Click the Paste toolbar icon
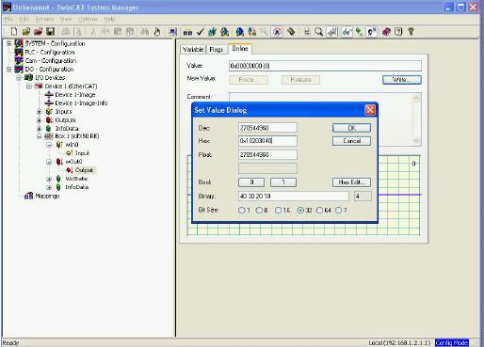 coord(118,31)
